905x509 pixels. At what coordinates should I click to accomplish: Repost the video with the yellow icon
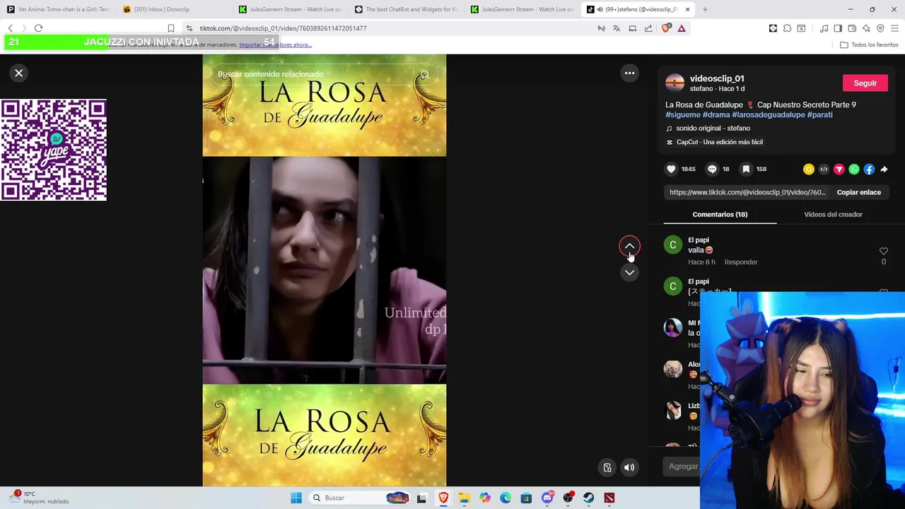point(808,169)
